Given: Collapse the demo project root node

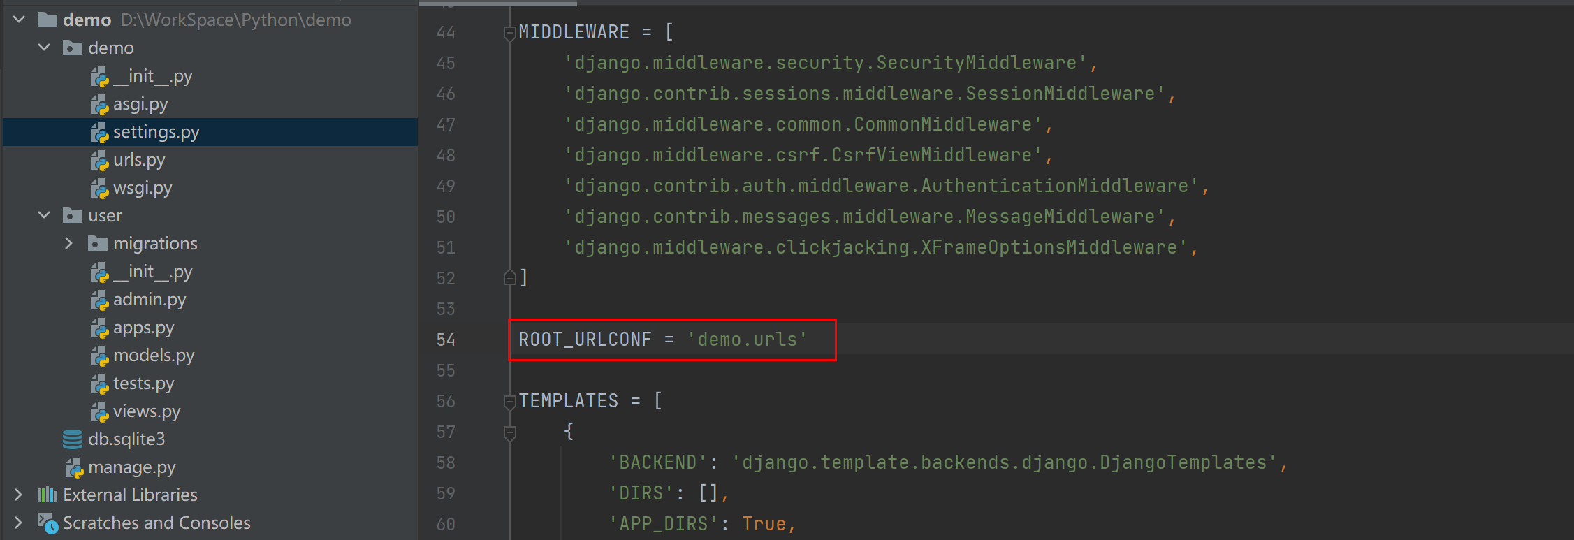Looking at the screenshot, I should pos(19,20).
